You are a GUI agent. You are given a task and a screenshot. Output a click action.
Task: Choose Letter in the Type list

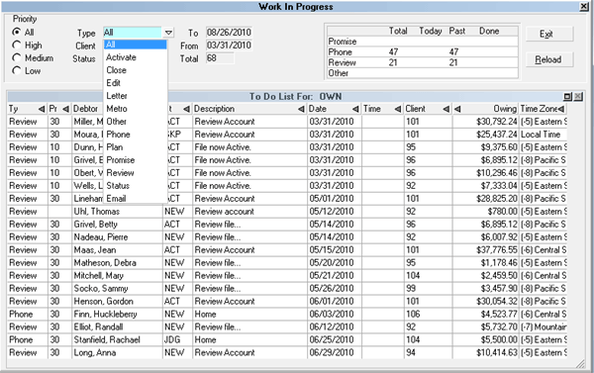(136, 96)
